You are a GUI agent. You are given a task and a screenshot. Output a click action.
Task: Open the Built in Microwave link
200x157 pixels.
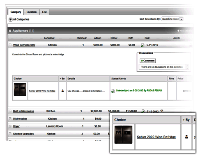tap(23, 111)
